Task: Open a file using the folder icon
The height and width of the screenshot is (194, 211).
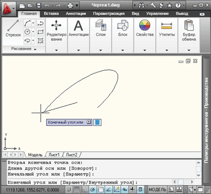Action: (x=31, y=5)
